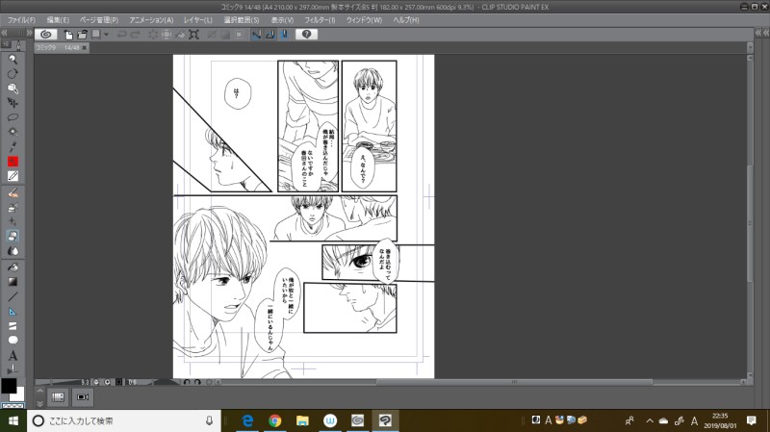This screenshot has width=770, height=432.
Task: Select the Pencil tool
Action: click(x=13, y=176)
